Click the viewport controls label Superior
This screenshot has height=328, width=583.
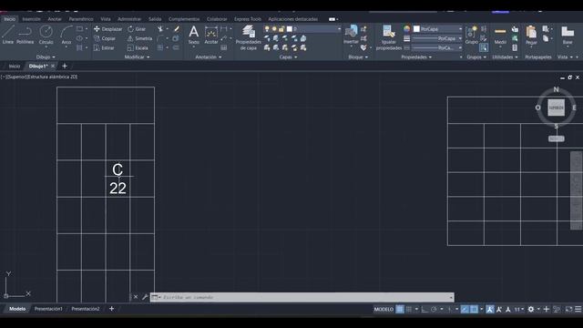(x=16, y=77)
